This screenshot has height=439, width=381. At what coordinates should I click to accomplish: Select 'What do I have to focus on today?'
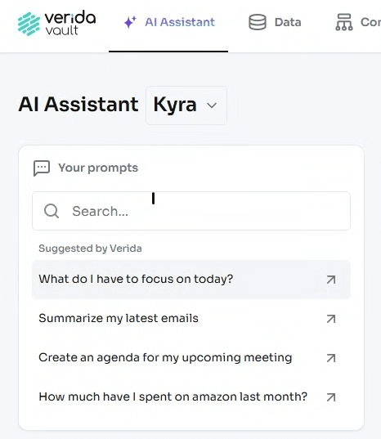(x=191, y=280)
